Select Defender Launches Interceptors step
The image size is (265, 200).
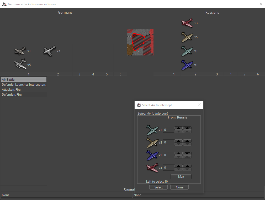[x=24, y=85]
